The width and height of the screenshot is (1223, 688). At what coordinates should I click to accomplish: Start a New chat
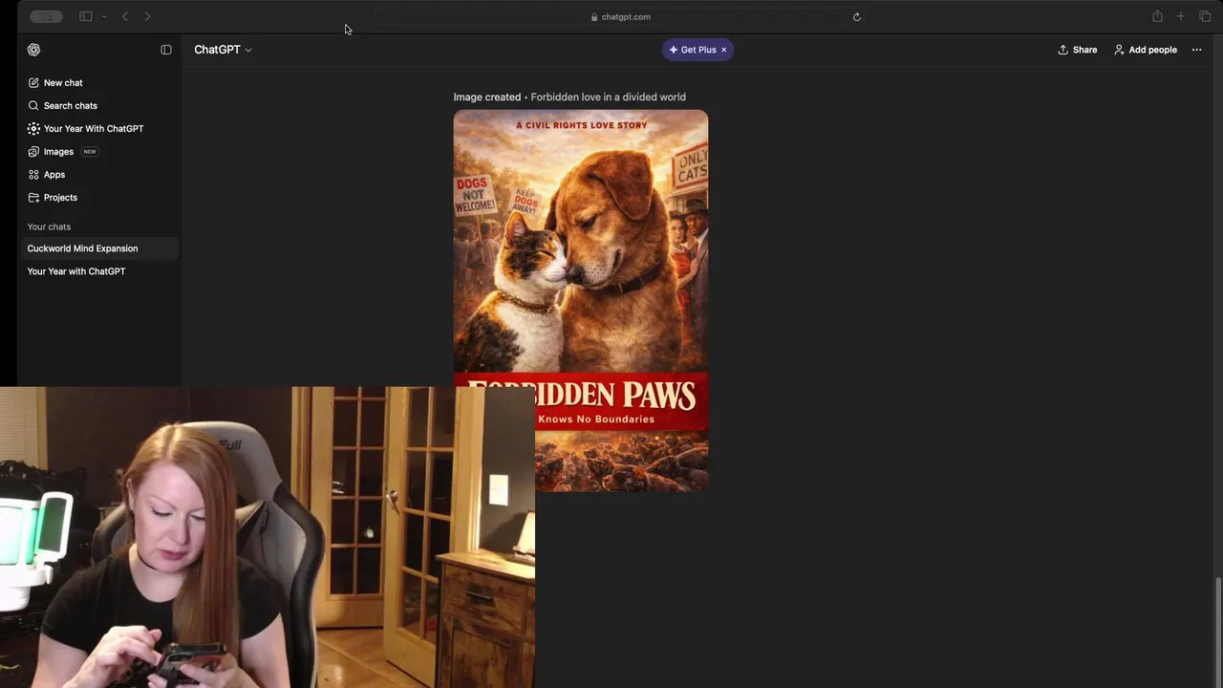click(98, 83)
